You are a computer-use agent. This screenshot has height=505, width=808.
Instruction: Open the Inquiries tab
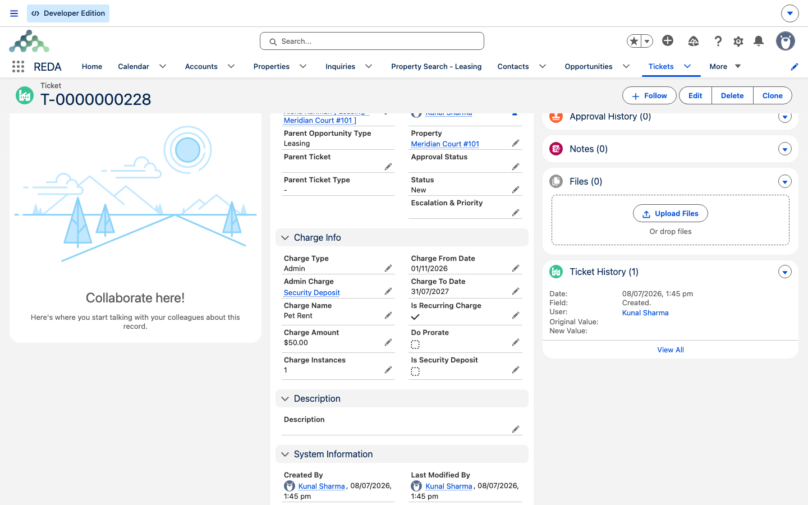pos(340,66)
